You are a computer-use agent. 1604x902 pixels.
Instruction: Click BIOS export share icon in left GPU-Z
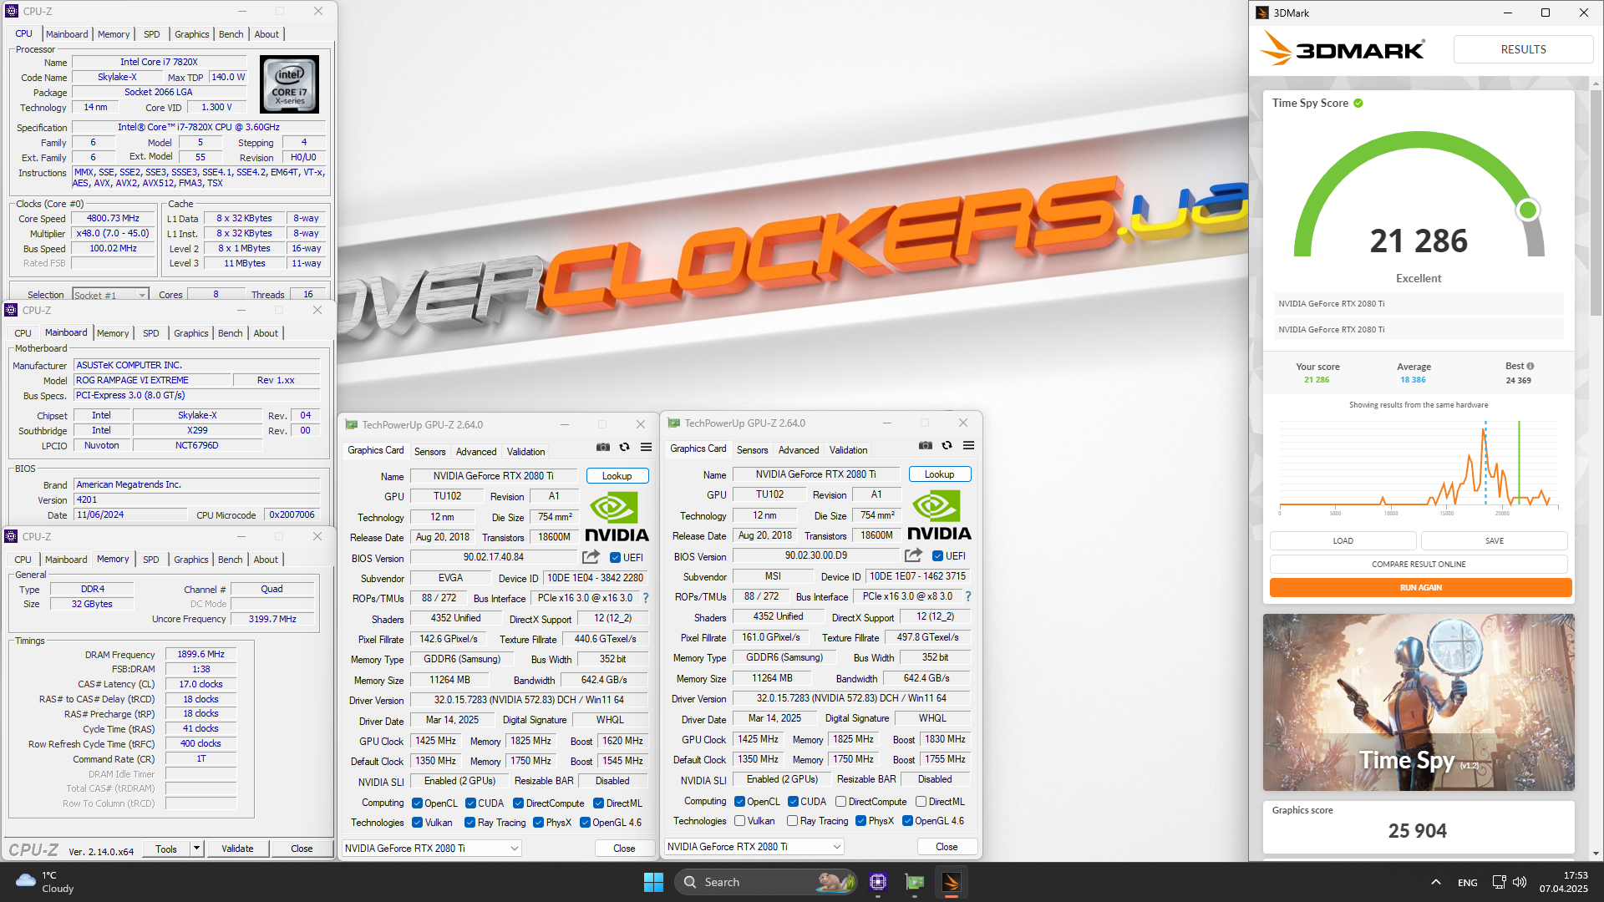click(x=591, y=557)
